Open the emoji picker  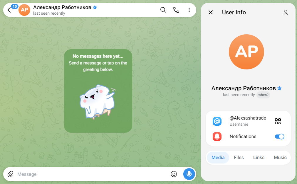click(x=174, y=174)
